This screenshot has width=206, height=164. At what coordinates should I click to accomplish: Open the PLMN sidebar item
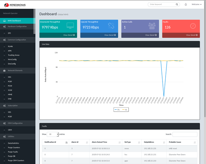click(x=10, y=46)
